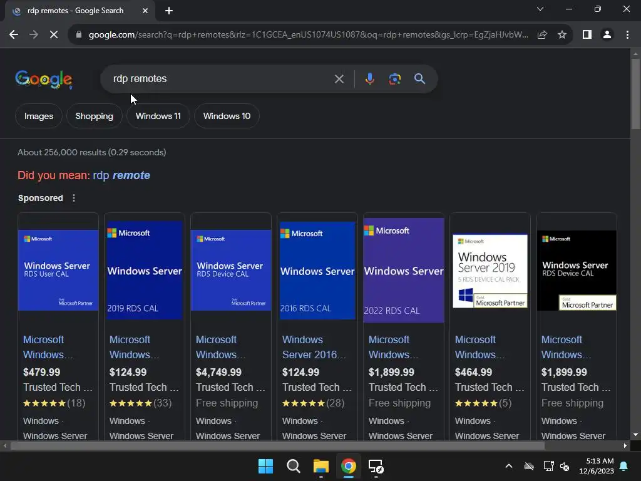
Task: Open the Sponsored info three-dot menu
Action: pos(74,198)
